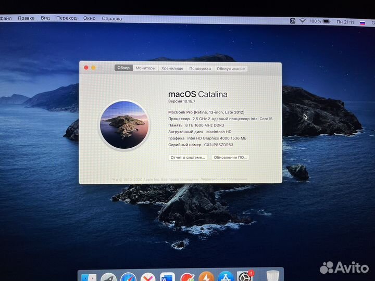Switch to the Обслуживание tab
375x281 pixels.
pos(231,69)
